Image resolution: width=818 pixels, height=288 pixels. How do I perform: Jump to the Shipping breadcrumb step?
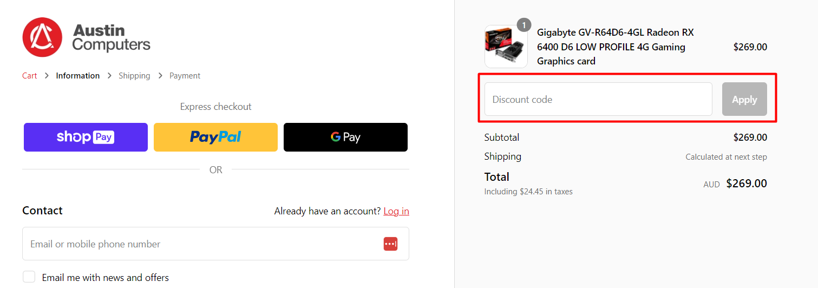(x=134, y=76)
